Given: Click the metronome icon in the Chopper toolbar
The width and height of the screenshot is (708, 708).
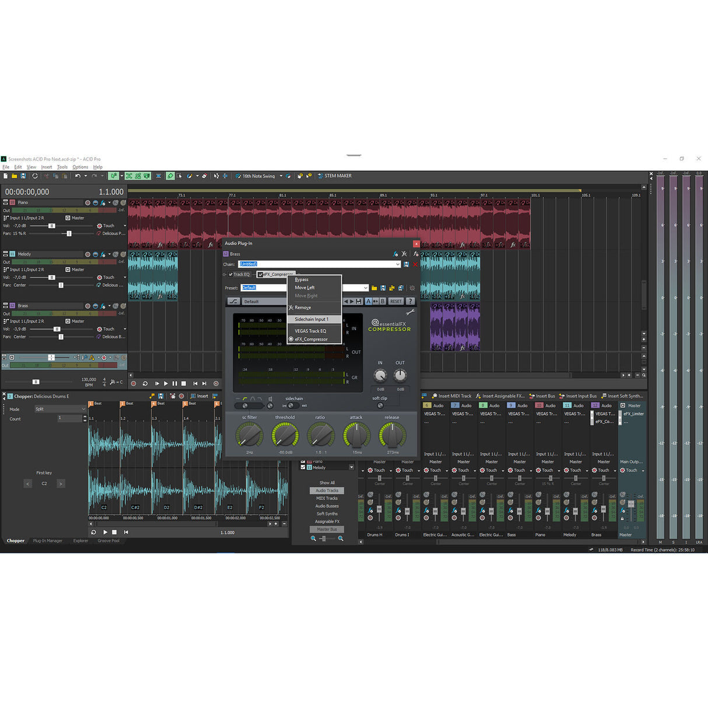Looking at the screenshot, I should (173, 396).
